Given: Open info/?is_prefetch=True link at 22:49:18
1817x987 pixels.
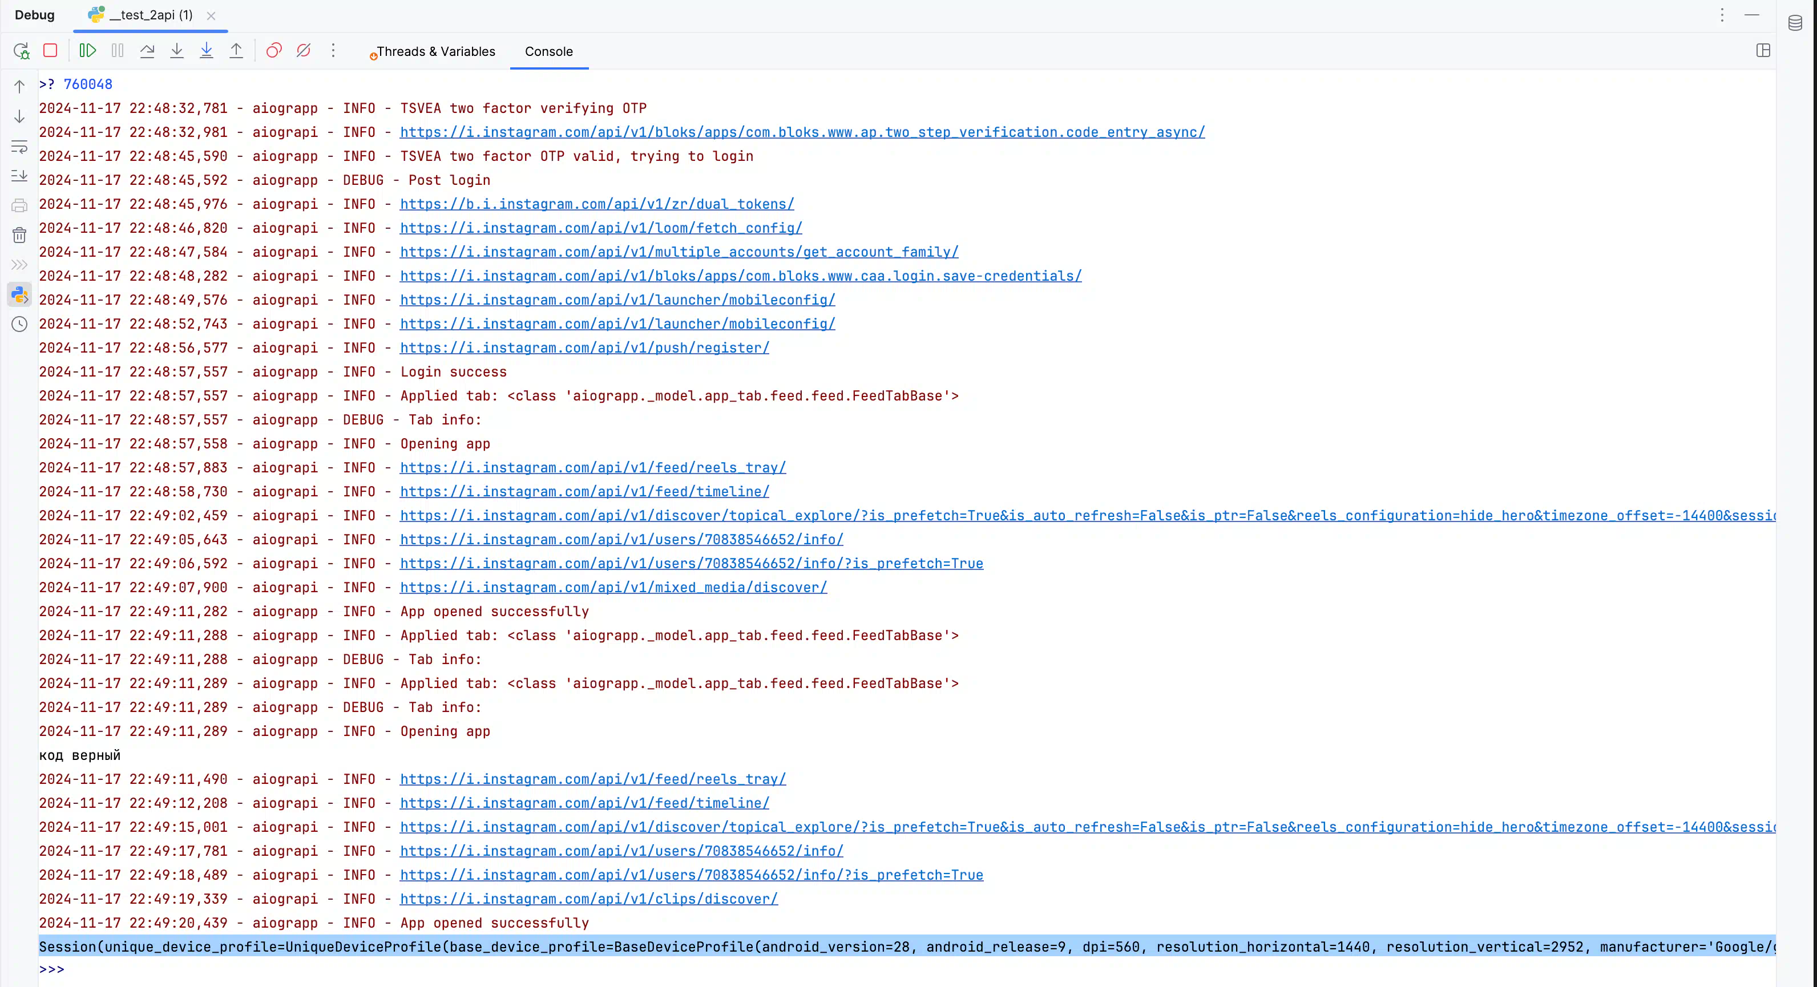Looking at the screenshot, I should coord(691,875).
